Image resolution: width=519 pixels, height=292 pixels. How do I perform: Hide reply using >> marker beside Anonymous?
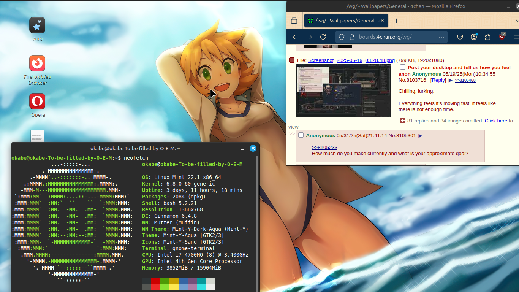tap(292, 134)
